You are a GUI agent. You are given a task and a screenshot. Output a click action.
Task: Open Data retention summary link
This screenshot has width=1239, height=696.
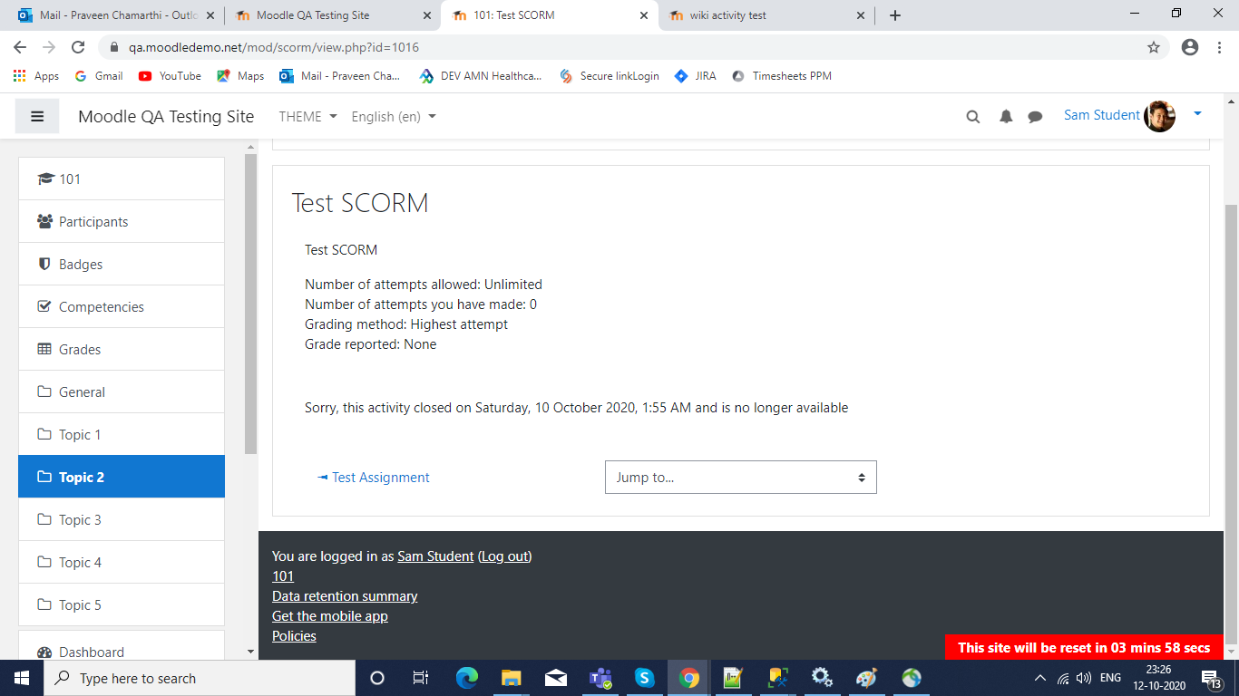(x=345, y=596)
